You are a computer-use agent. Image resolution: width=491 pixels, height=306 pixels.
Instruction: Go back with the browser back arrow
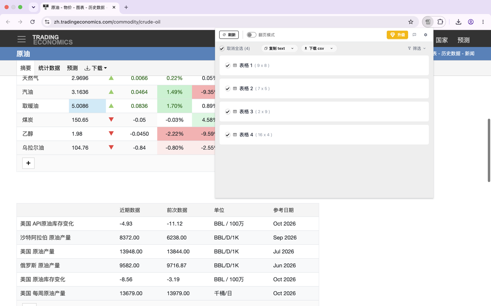coord(8,22)
